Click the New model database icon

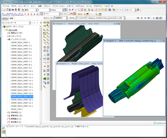coord(4,10)
